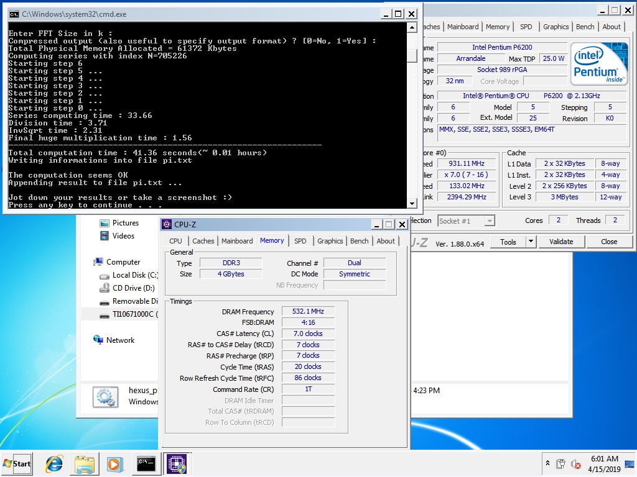
Task: Select Removable Disk in Explorer tree
Action: tap(129, 301)
